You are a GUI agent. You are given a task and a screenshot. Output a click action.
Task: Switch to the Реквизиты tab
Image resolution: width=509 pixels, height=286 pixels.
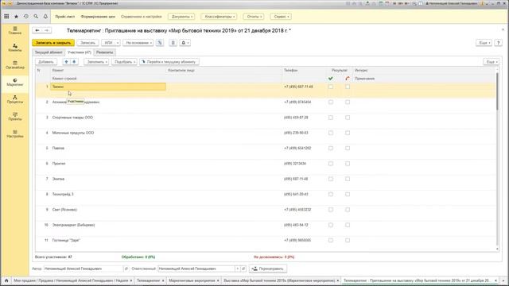click(x=104, y=52)
